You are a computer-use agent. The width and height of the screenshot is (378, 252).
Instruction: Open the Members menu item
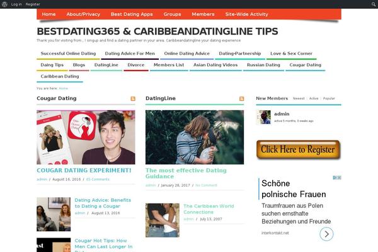point(203,14)
